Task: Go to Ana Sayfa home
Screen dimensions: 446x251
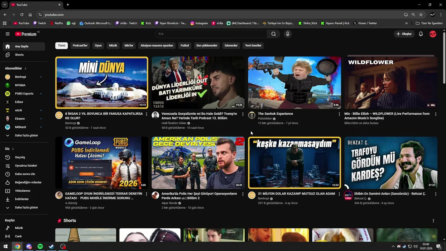Action: point(24,46)
